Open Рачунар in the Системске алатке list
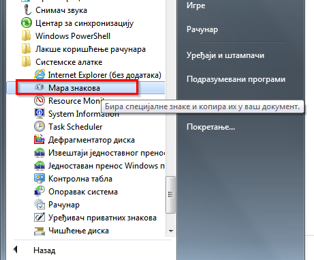The width and height of the screenshot is (314, 260). (x=64, y=205)
